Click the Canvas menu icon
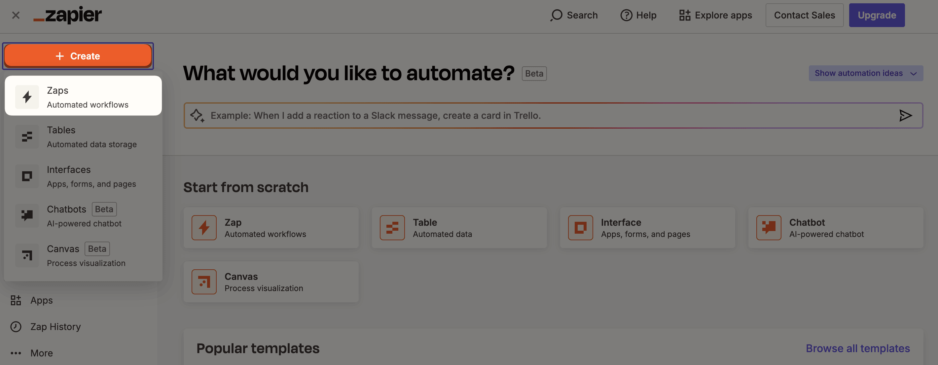The image size is (938, 365). pyautogui.click(x=27, y=255)
